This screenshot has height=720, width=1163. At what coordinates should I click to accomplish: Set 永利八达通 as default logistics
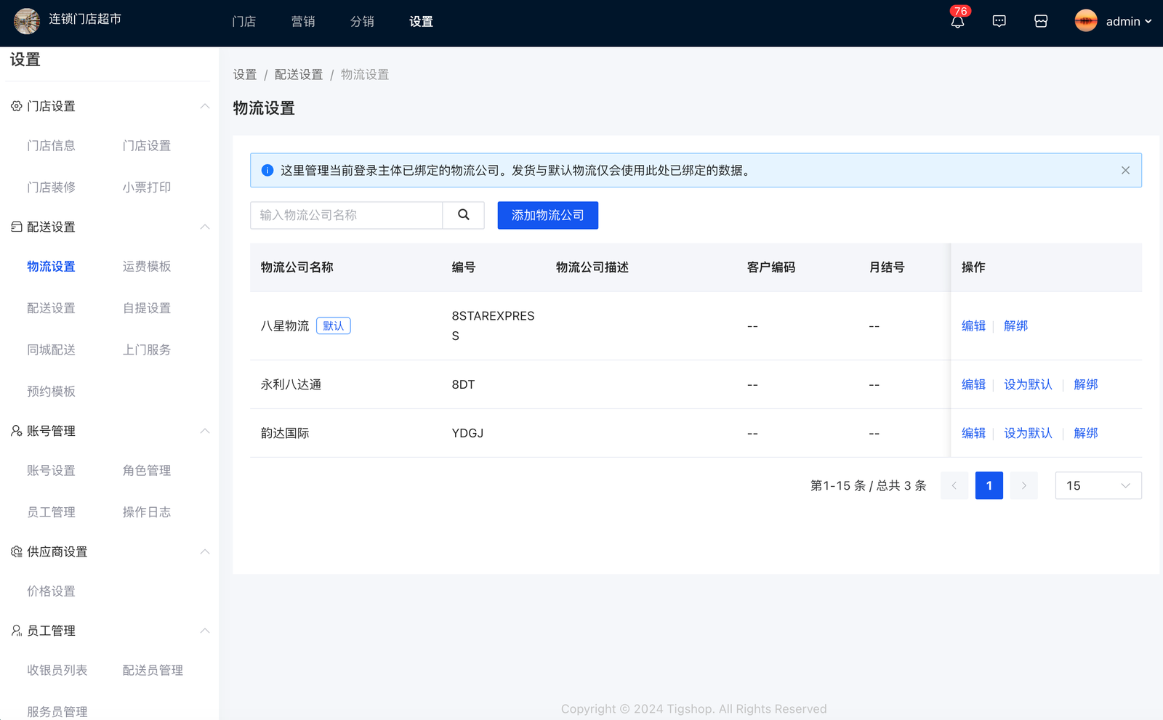[x=1028, y=384]
